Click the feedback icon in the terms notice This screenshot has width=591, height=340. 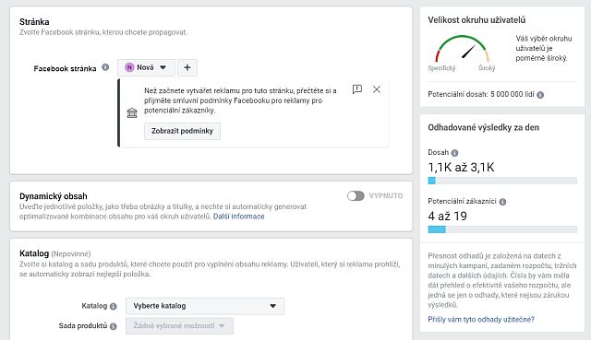[x=357, y=89]
